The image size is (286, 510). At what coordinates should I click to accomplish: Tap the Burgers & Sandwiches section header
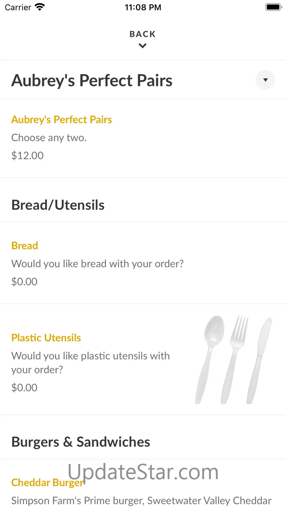(81, 442)
